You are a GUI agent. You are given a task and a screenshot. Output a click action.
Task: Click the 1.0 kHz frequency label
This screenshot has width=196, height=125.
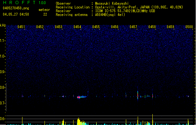[3, 56]
